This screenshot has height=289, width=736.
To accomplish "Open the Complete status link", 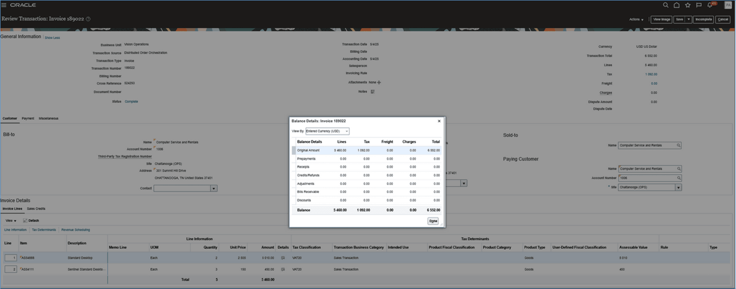I will pyautogui.click(x=131, y=101).
